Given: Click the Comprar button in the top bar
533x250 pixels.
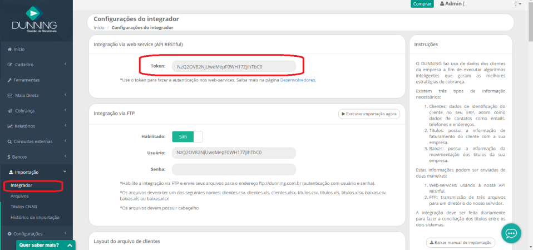Looking at the screenshot, I should (x=422, y=4).
